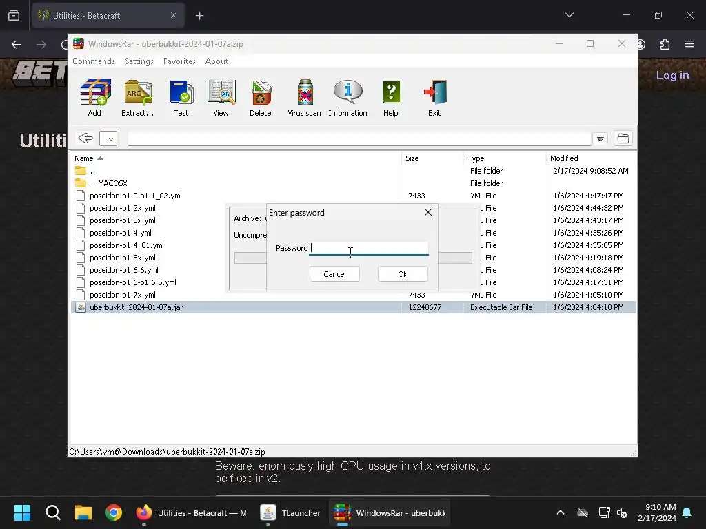Screen dimensions: 706x529
Task: Select poseidon-b1.6-b1.6.5.yml file
Action: 133,282
